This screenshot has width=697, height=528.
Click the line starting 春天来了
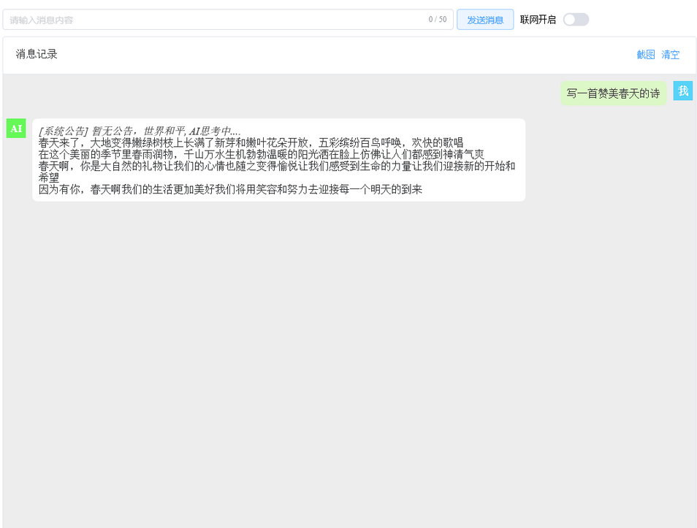(x=251, y=142)
